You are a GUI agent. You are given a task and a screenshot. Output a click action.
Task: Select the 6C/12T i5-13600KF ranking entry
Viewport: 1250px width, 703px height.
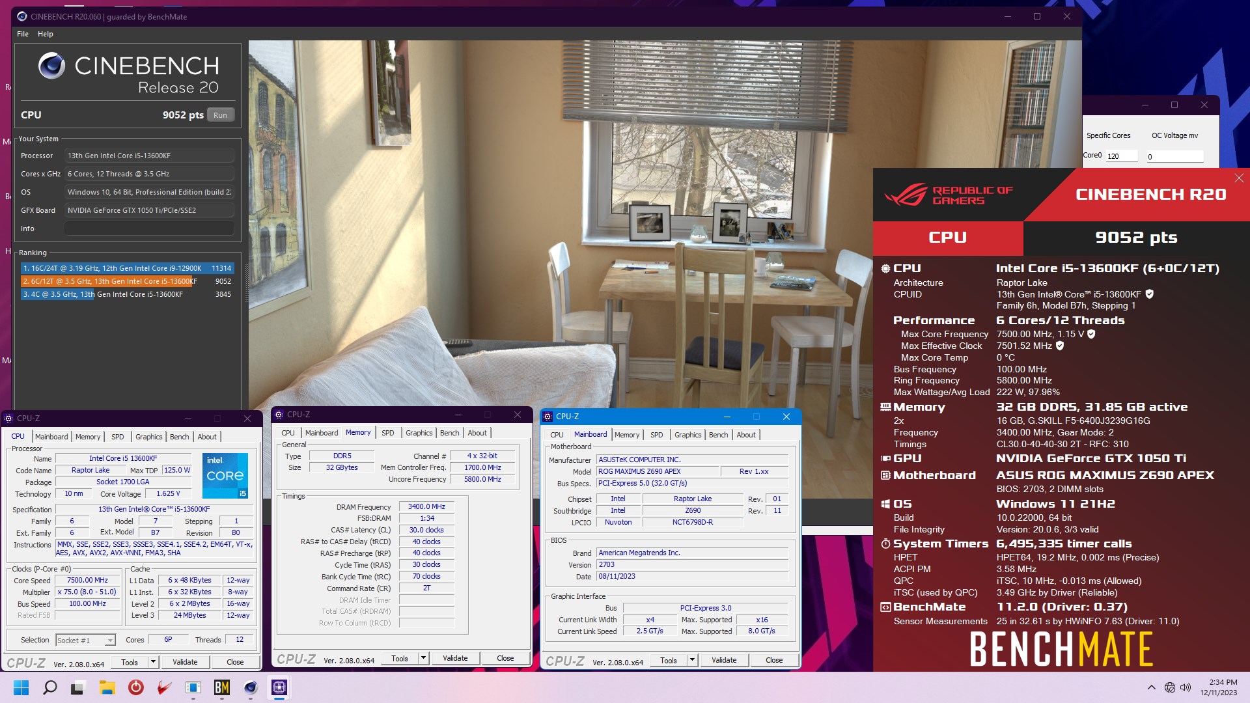coord(127,281)
